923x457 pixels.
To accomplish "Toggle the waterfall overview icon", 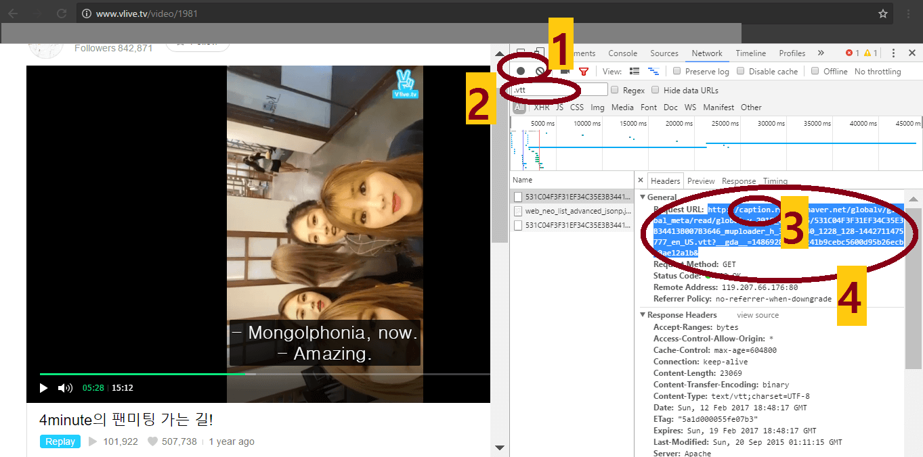I will click(653, 71).
